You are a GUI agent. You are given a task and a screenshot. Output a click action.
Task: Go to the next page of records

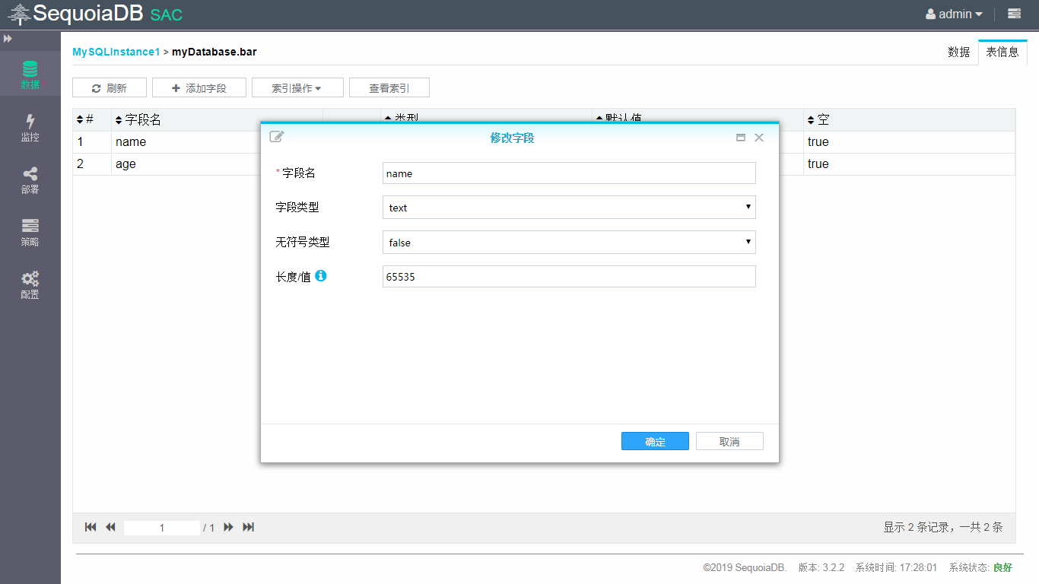pos(228,527)
